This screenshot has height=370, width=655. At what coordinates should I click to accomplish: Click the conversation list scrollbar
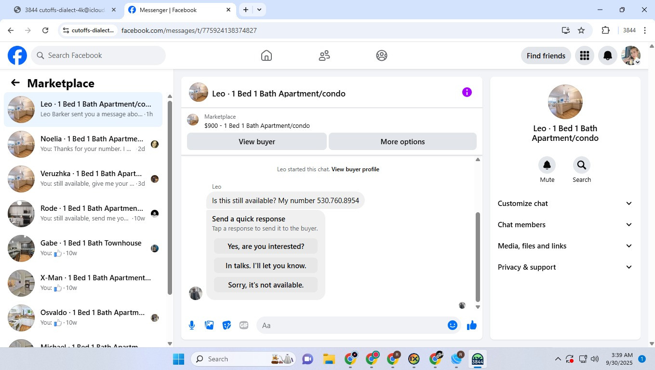point(170,198)
